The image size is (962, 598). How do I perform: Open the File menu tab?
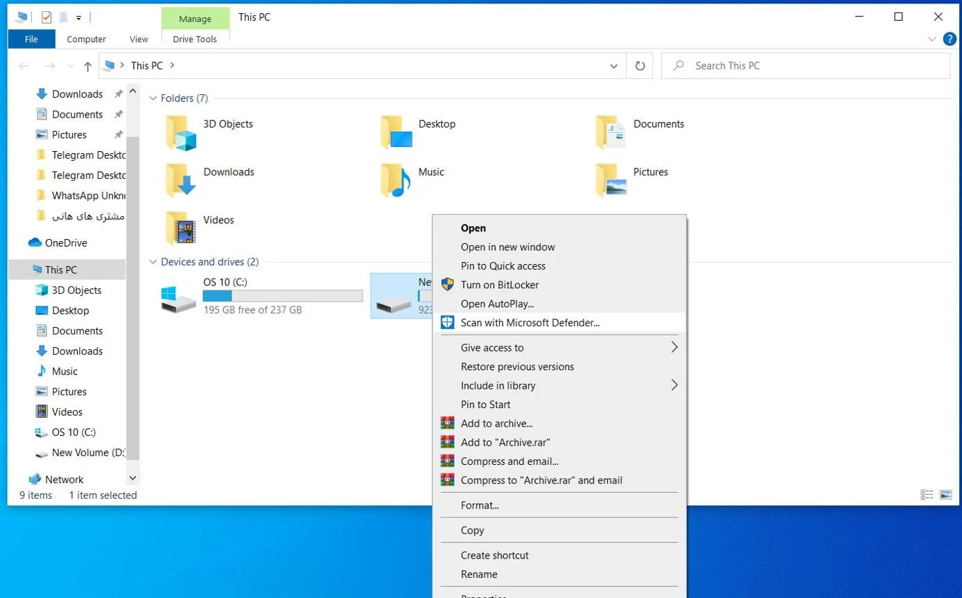pos(31,39)
